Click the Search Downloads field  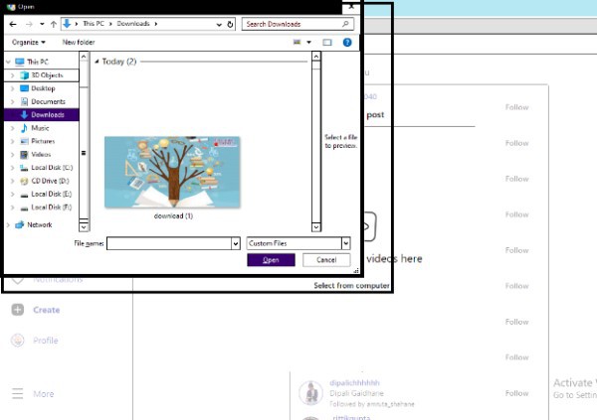(x=298, y=24)
